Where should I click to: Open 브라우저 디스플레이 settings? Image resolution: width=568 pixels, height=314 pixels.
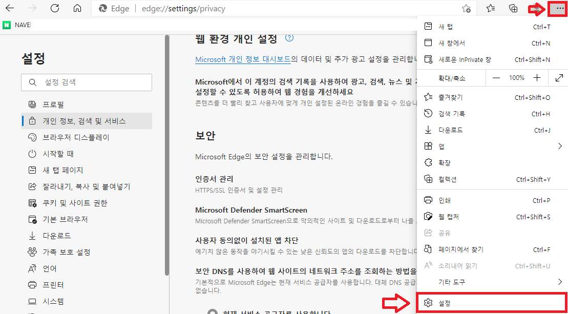[x=87, y=137]
